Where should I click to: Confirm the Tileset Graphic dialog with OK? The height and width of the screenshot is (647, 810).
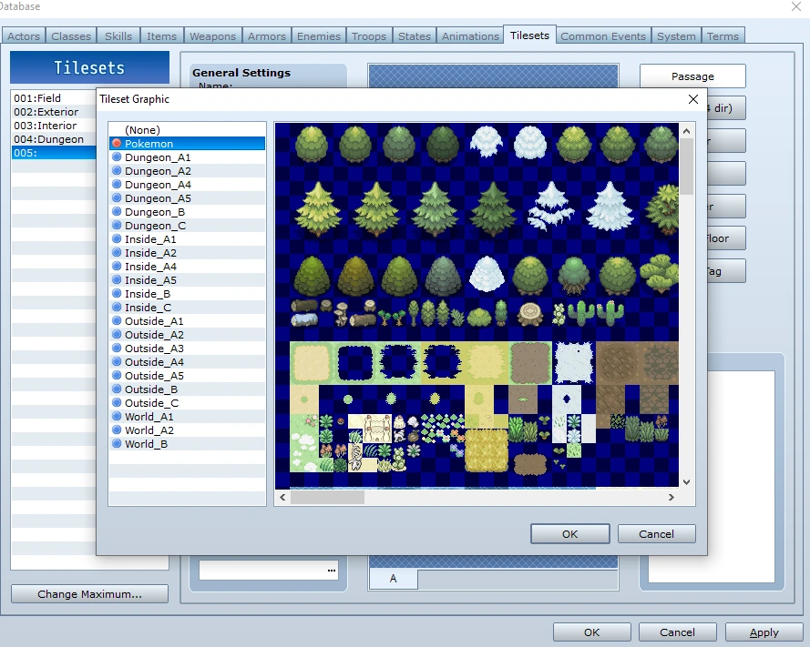coord(569,534)
